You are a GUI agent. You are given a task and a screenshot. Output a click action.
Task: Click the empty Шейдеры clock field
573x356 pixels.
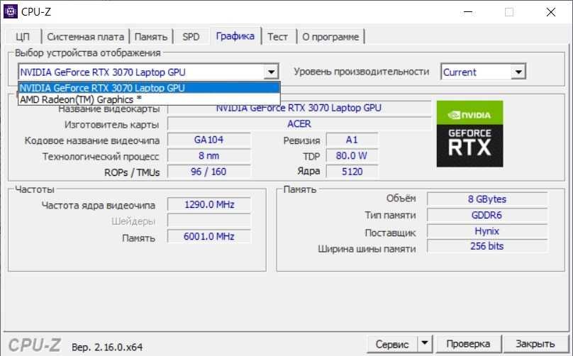click(209, 221)
